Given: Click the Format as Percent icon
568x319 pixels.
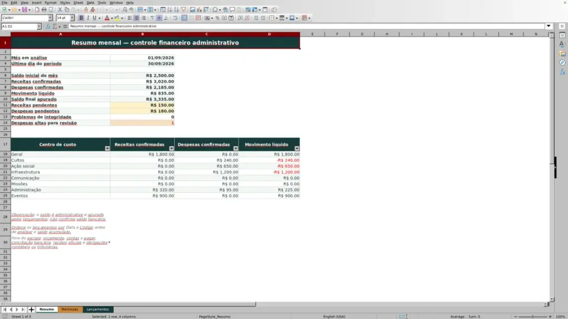Looking at the screenshot, I should (x=217, y=18).
